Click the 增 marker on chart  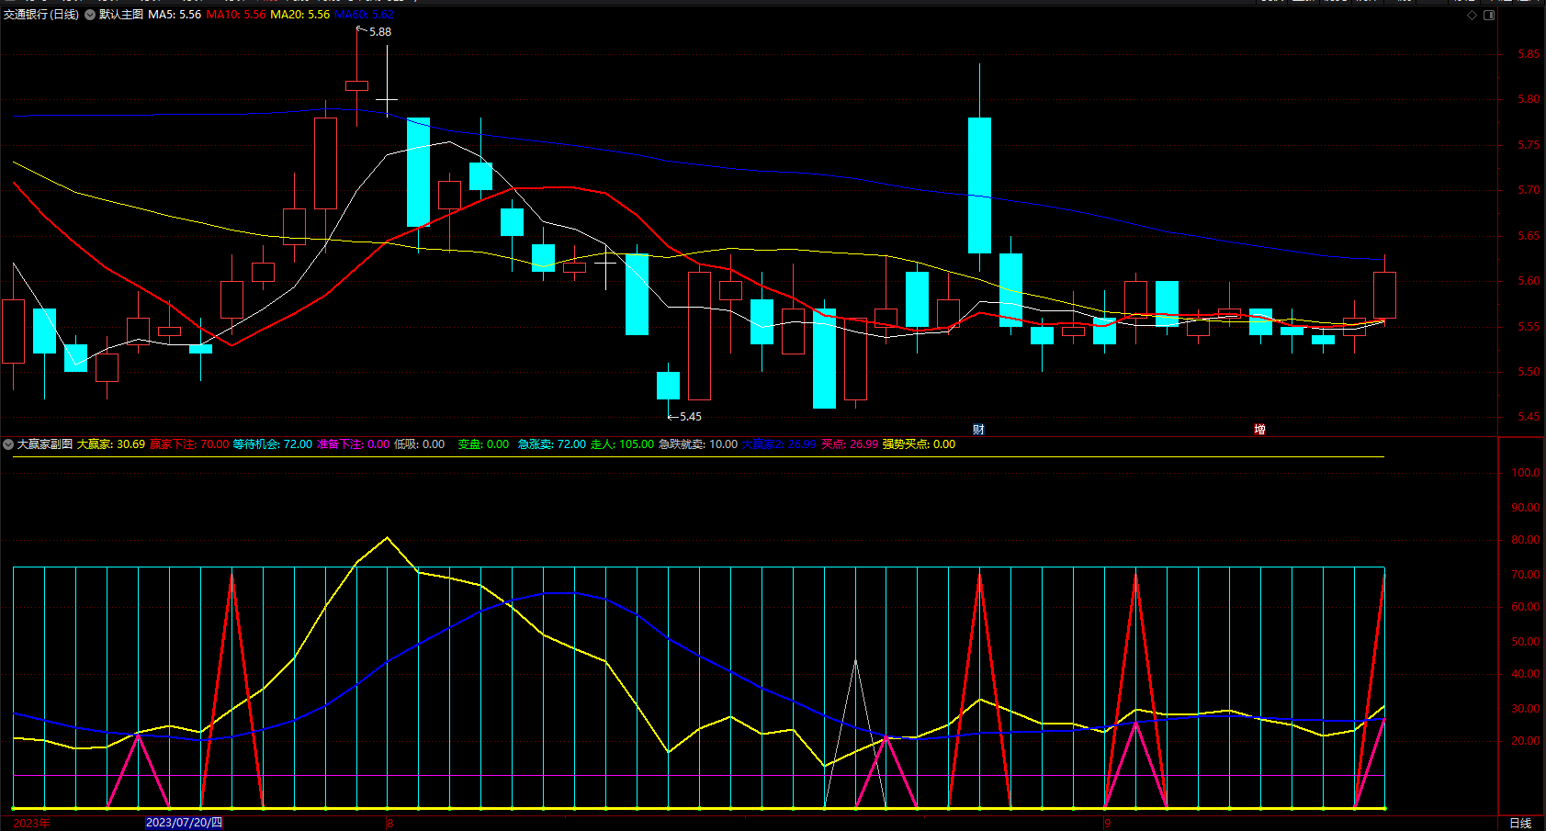click(1259, 430)
